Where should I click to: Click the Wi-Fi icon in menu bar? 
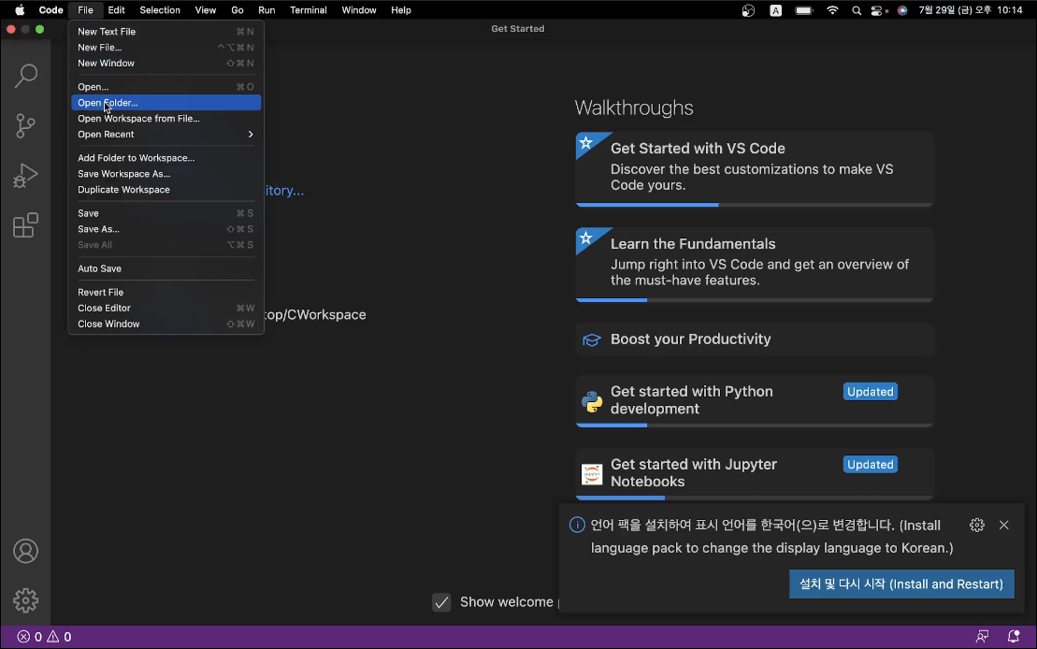pyautogui.click(x=832, y=10)
